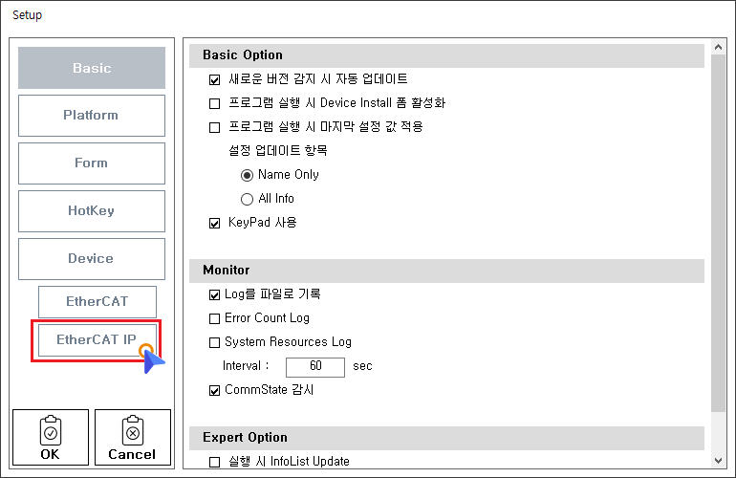Choose the All Info radio option
The image size is (736, 478).
click(x=247, y=199)
